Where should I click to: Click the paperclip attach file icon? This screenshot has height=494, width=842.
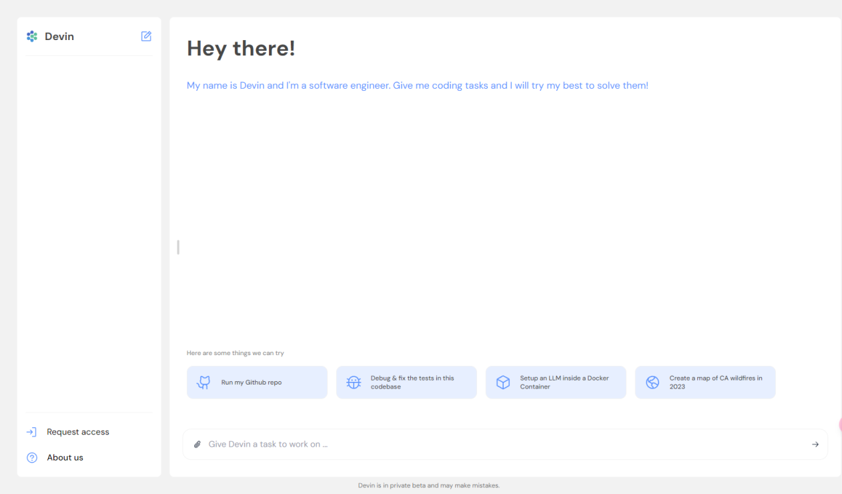(197, 445)
